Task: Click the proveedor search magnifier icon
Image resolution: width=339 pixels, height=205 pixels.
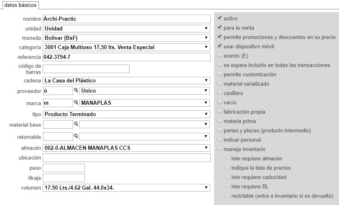Action: [x=76, y=90]
